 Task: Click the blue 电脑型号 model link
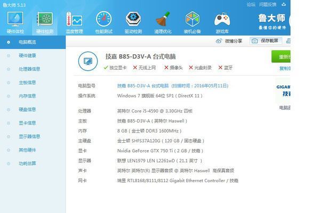(173, 86)
